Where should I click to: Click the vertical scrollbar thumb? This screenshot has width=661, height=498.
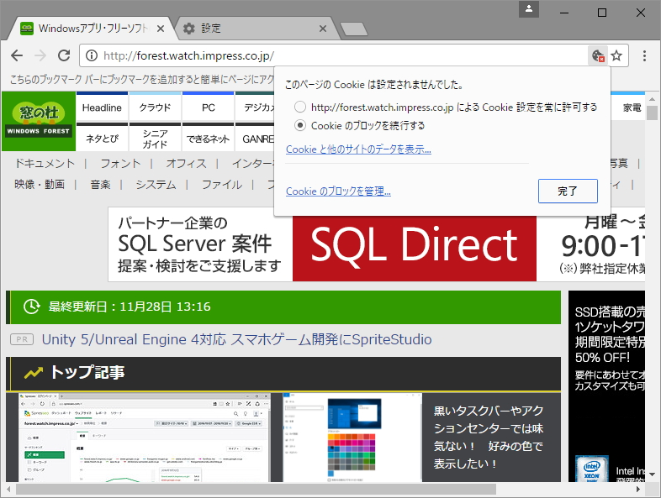pos(652,113)
